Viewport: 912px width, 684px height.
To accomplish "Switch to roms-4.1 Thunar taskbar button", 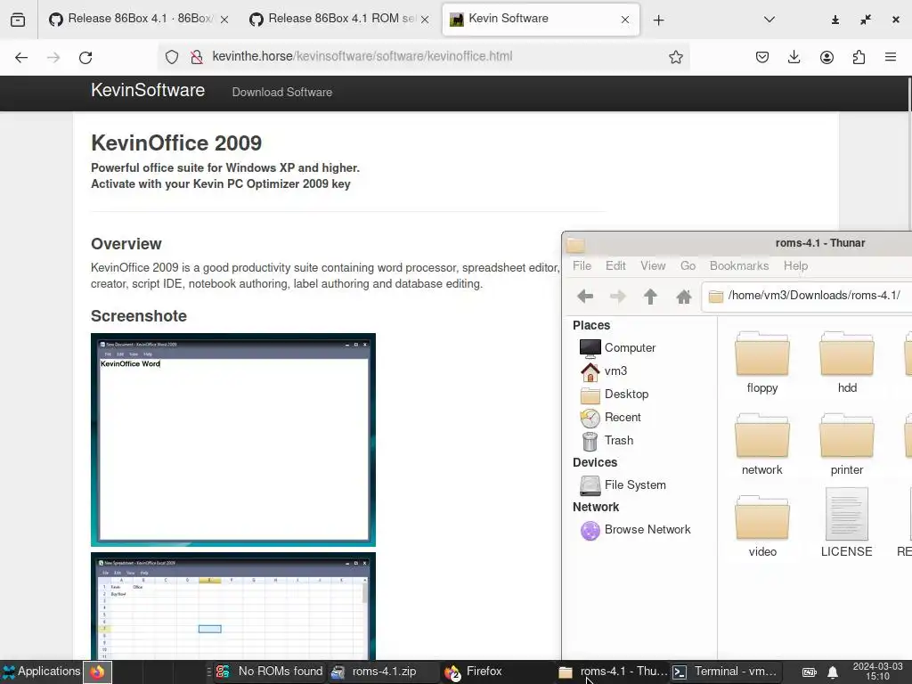I will pos(612,672).
